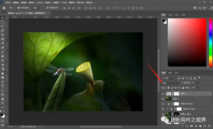Image resolution: width=213 pixels, height=129 pixels.
Task: Hide layer 图层 5 with eye icon
Action: (163, 94)
